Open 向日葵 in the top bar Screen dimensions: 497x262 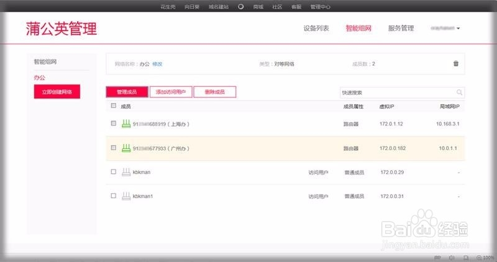(192, 7)
